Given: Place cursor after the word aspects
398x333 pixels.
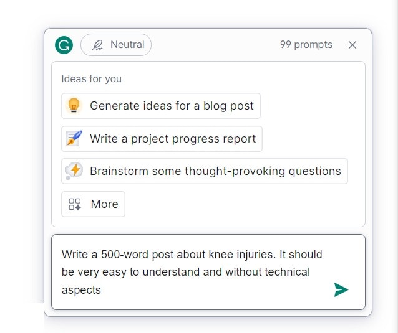Looking at the screenshot, I should 102,290.
